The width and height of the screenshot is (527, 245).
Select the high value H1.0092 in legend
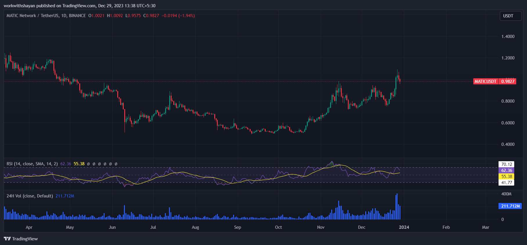click(x=115, y=16)
